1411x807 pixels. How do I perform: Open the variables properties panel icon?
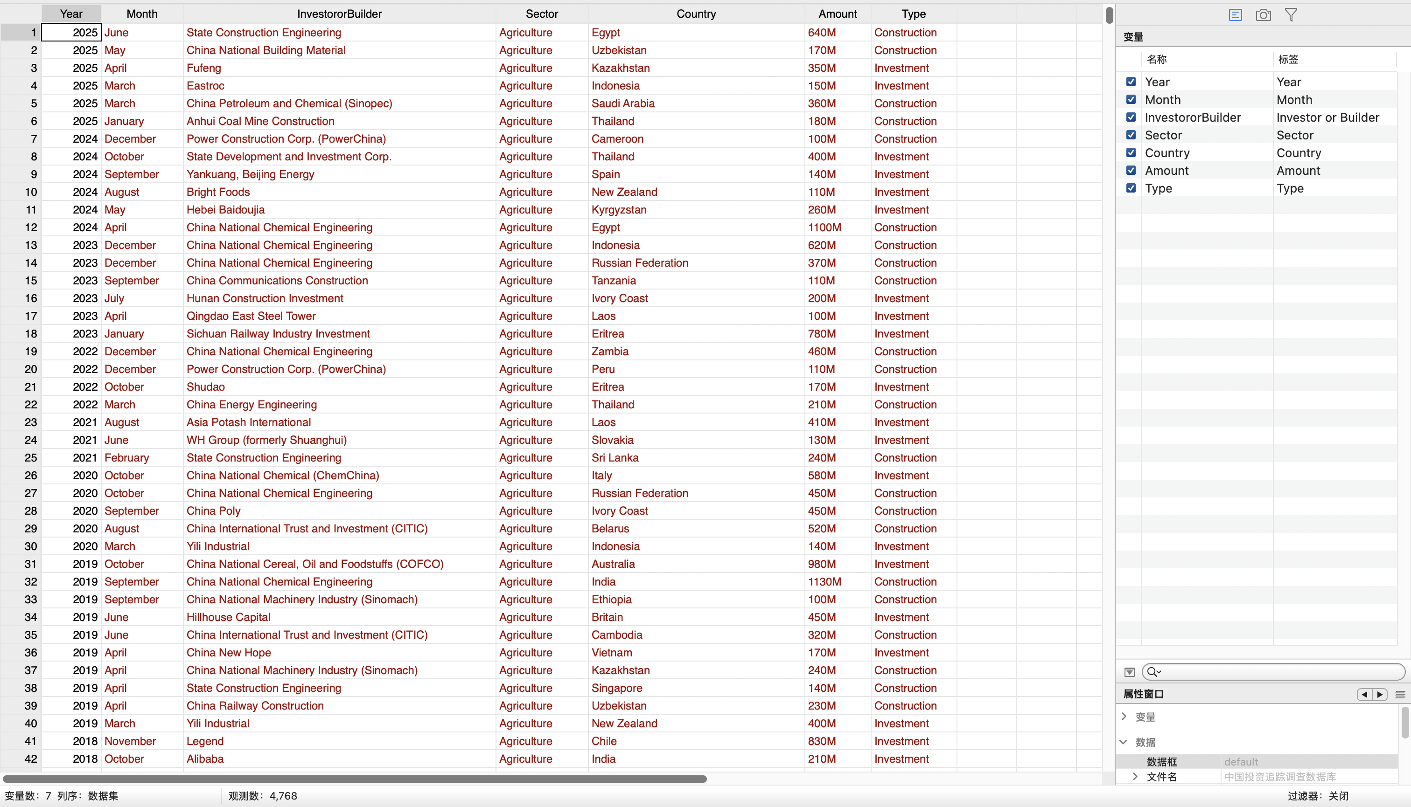tap(1235, 15)
